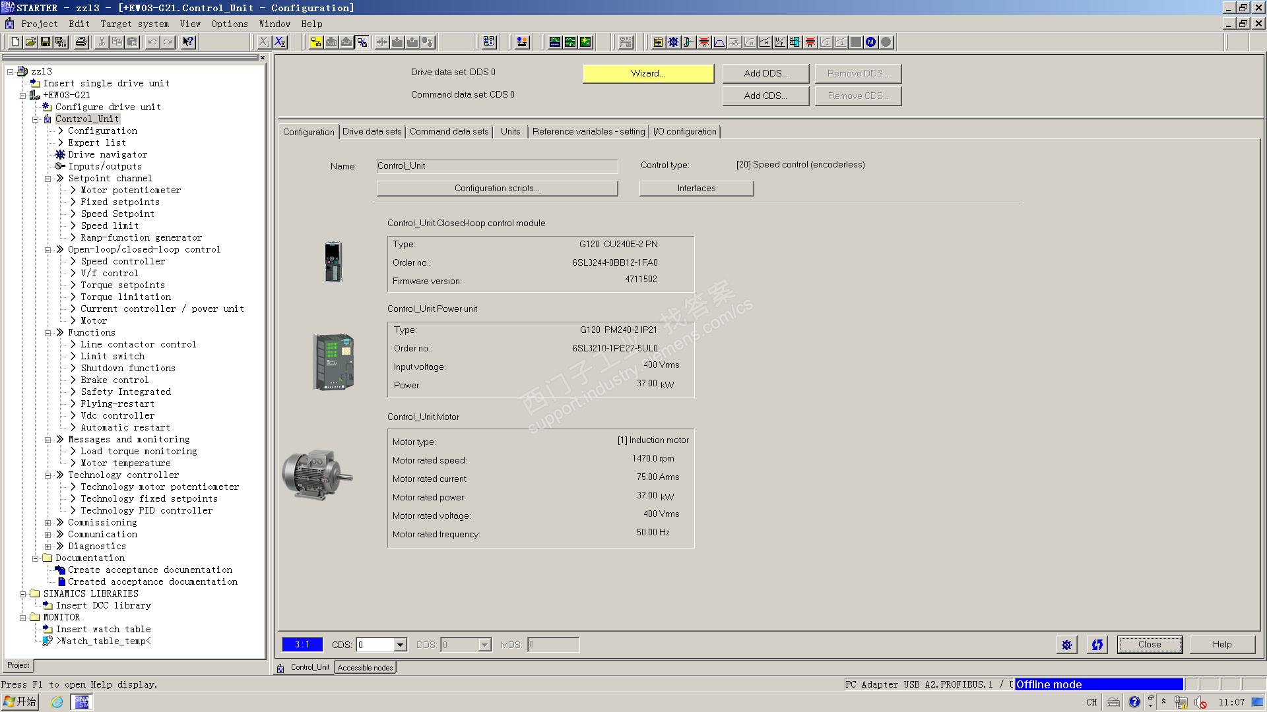This screenshot has width=1267, height=712.
Task: Click the Configuration scripts button
Action: tap(497, 189)
